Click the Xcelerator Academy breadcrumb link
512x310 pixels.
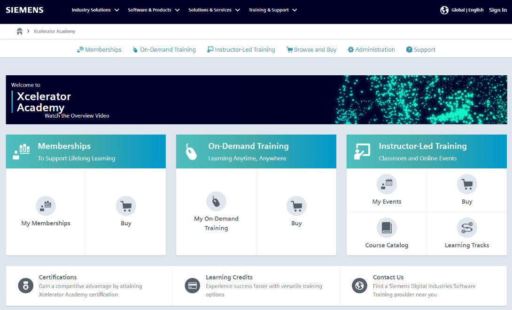tap(54, 32)
